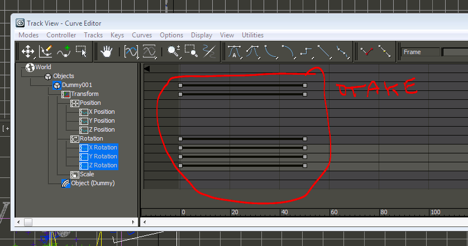Viewport: 468px width, 246px height.
Task: Select the Position track
Action: 90,103
